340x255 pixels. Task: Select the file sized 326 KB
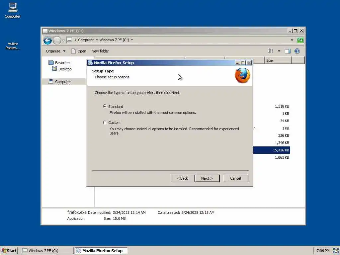[284, 135]
